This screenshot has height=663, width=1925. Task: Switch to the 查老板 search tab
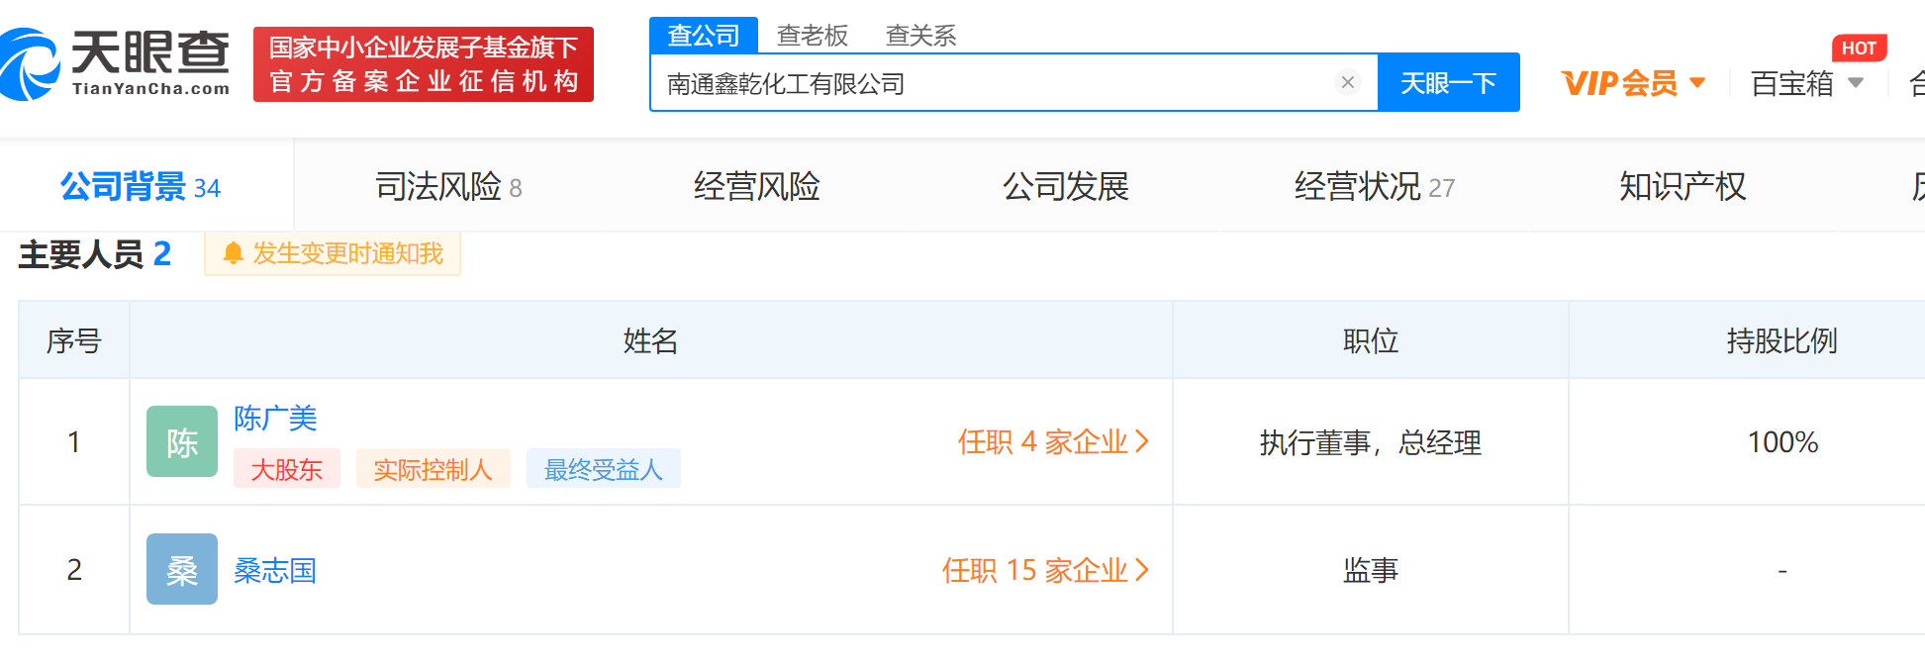point(812,36)
